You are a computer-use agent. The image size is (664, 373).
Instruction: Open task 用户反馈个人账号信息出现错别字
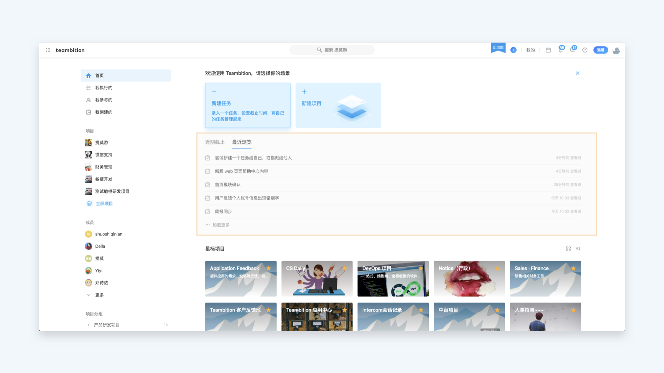(393, 198)
